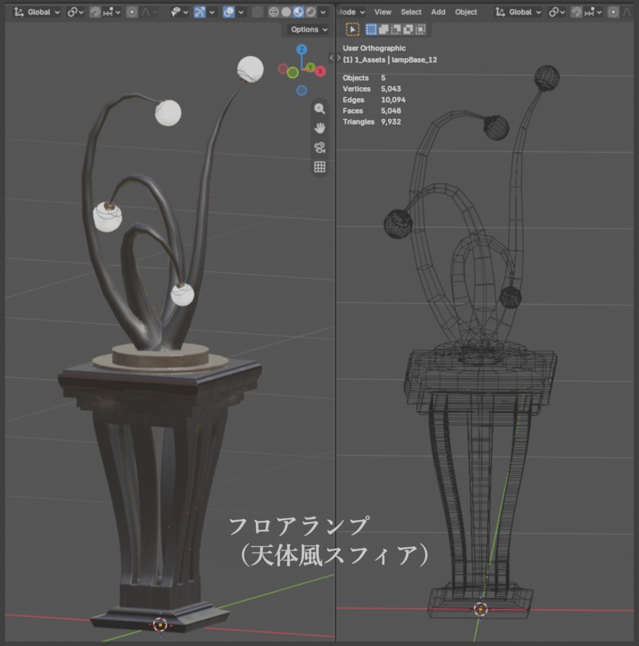Open shading options dropdown arrow
Image resolution: width=639 pixels, height=646 pixels.
(x=323, y=12)
